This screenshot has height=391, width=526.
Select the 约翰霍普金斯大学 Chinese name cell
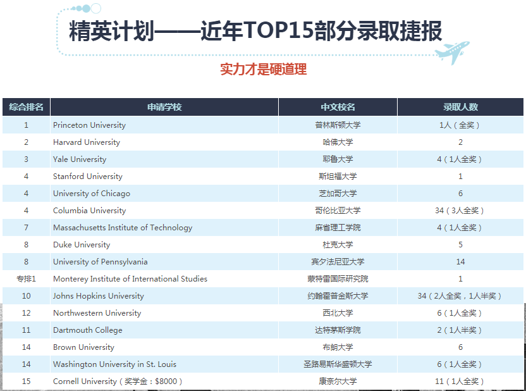[338, 295]
